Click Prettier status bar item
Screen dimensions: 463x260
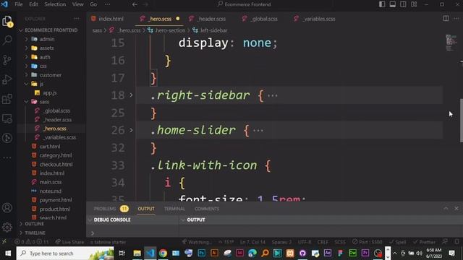(x=425, y=242)
